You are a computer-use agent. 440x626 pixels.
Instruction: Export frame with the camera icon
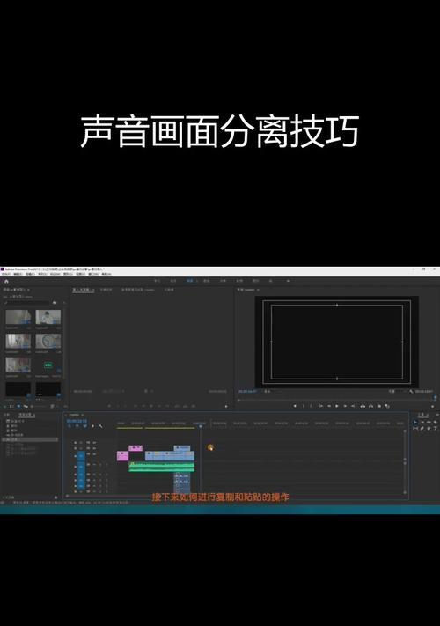pyautogui.click(x=379, y=406)
